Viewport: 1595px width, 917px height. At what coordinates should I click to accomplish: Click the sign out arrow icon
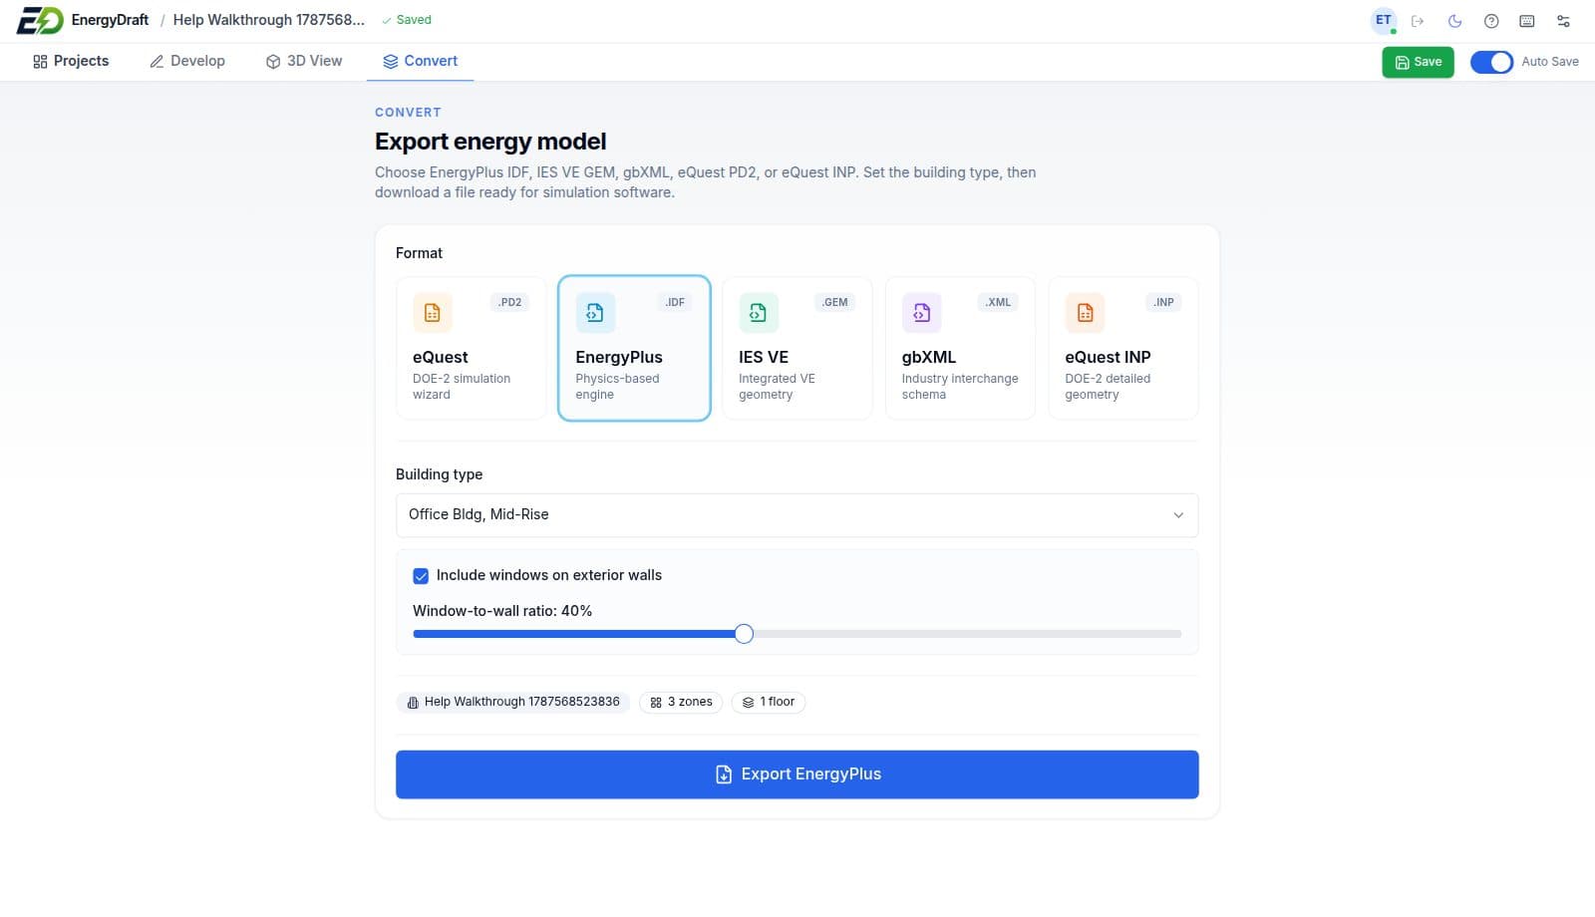pos(1418,21)
